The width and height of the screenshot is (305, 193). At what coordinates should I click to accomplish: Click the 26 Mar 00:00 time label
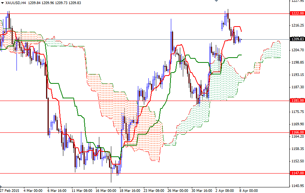tap(178, 190)
